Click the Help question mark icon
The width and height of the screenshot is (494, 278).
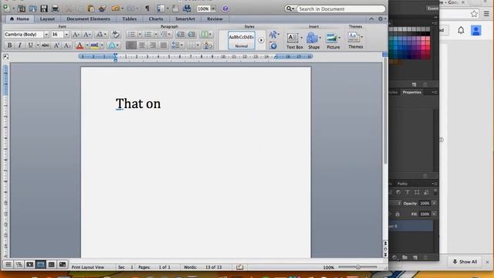coord(225,8)
